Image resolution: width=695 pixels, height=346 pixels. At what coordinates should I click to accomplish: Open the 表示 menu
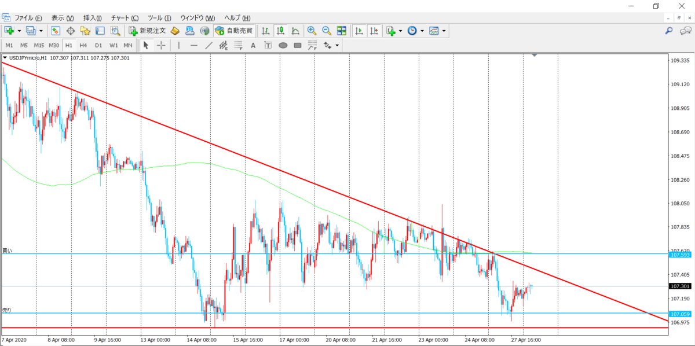[63, 18]
